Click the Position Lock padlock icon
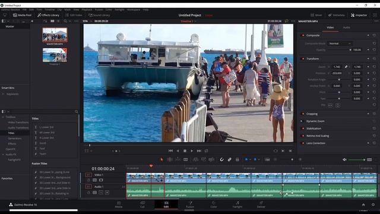The image size is (380, 214). tap(237, 159)
